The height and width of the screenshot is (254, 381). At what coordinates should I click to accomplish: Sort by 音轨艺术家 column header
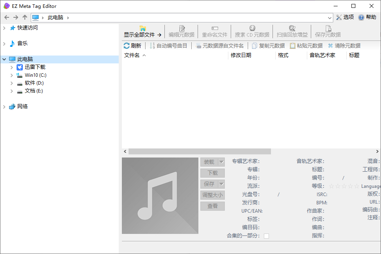(327, 55)
